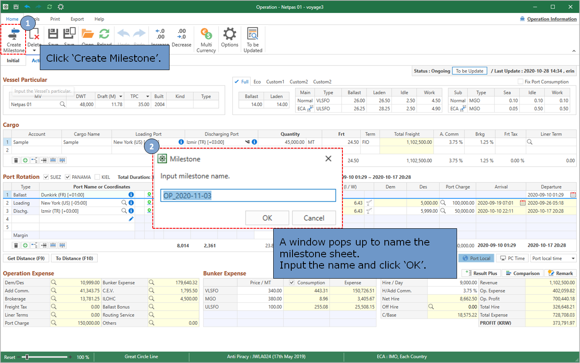Click the Get Distance (F9) button
The image size is (580, 363).
[26, 258]
